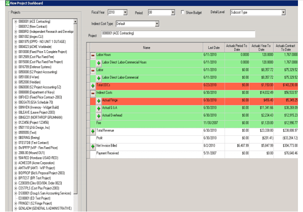Click the Name column header

point(146,47)
